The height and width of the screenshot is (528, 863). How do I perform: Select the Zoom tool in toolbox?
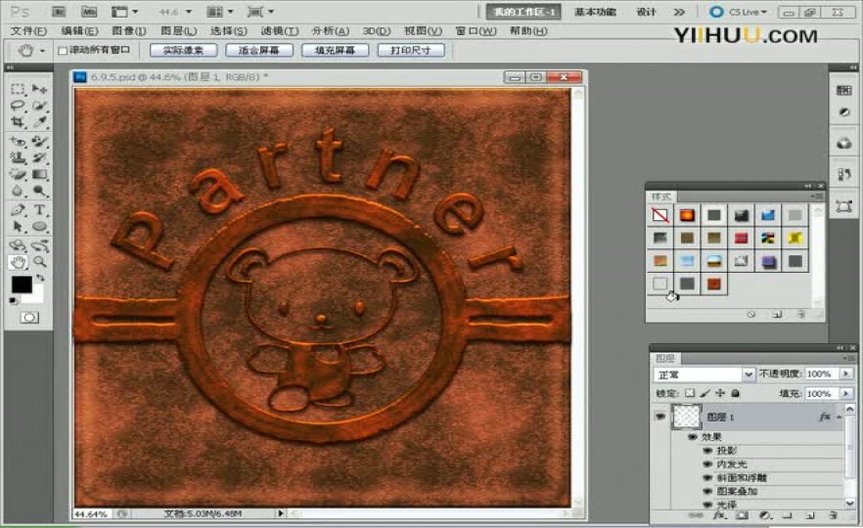(x=39, y=262)
